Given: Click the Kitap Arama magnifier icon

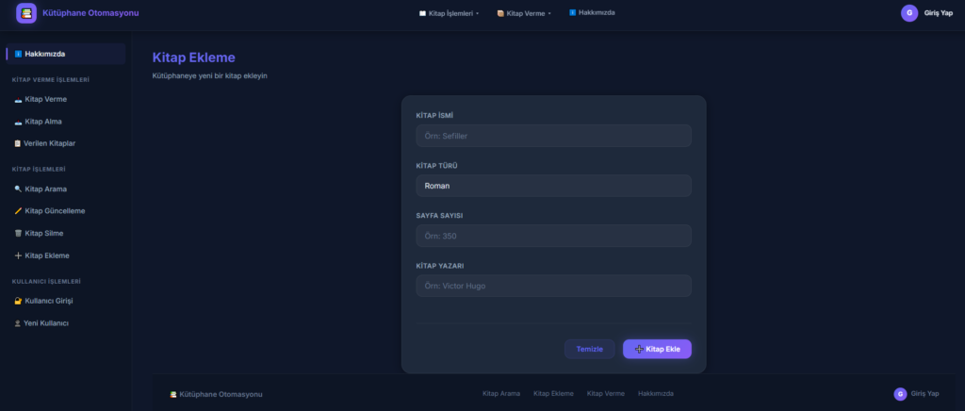Looking at the screenshot, I should 18,189.
